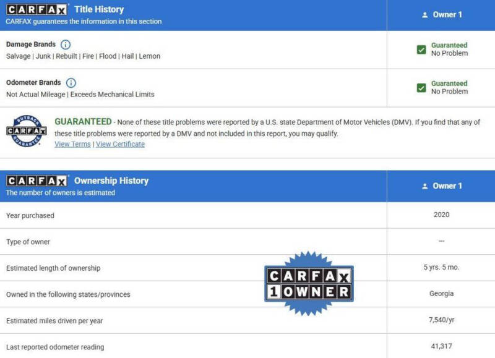Click Owned in the following states/provinces label
This screenshot has height=358, width=495.
click(x=68, y=294)
